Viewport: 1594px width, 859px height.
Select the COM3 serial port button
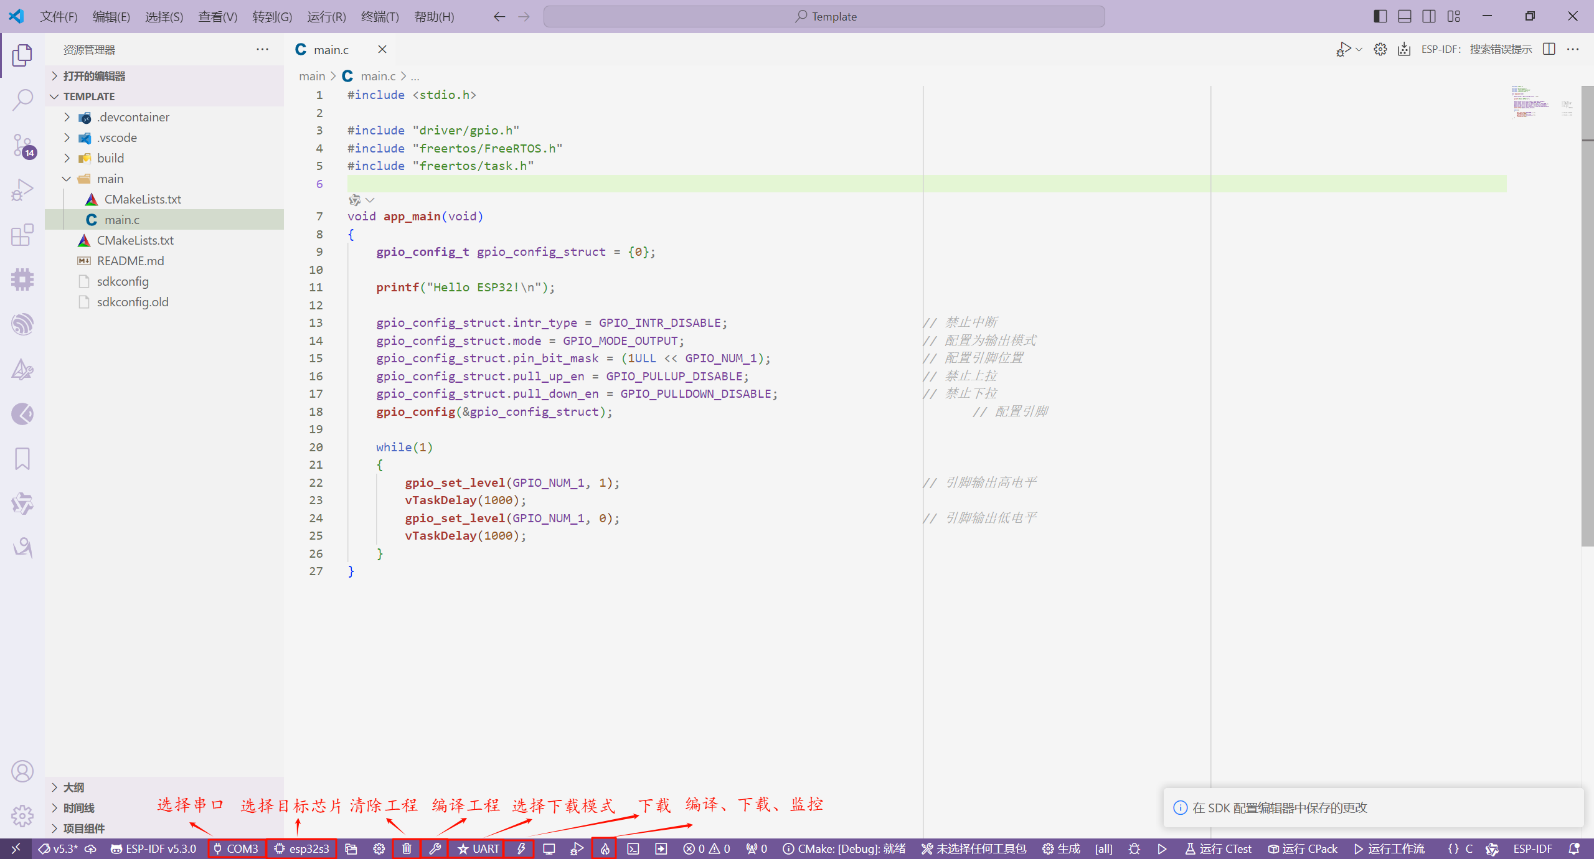[x=236, y=848]
